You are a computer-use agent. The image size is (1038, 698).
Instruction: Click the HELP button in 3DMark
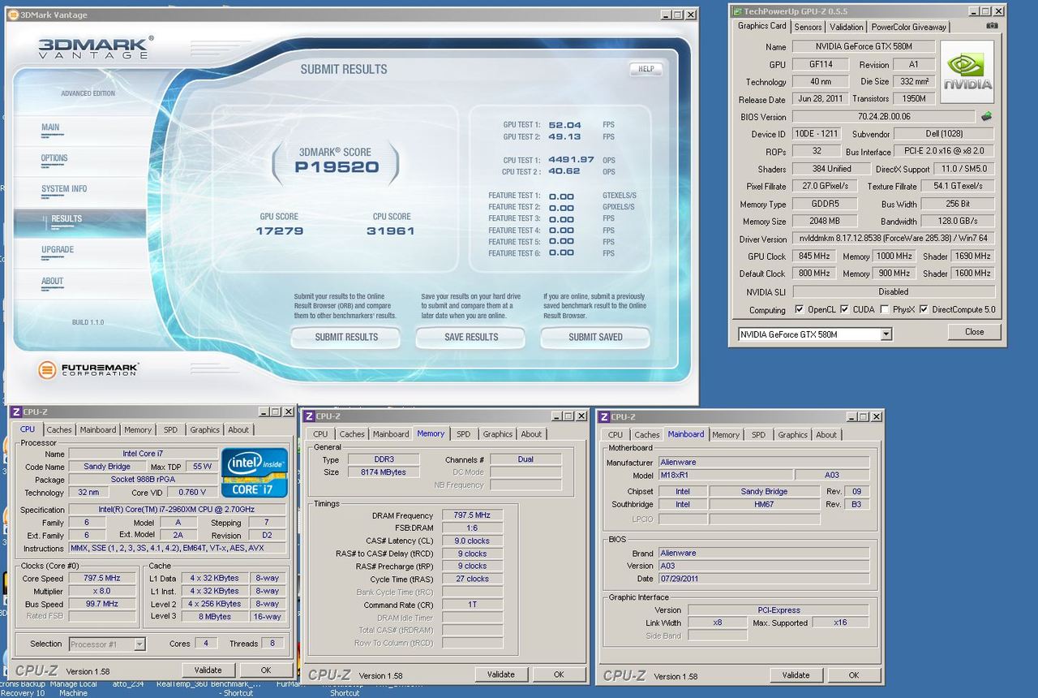tap(646, 69)
